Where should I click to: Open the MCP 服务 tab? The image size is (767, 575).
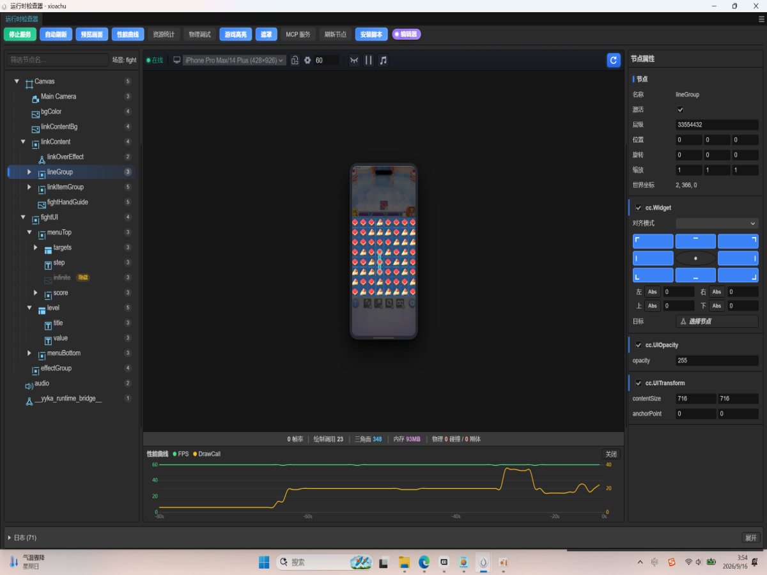tap(298, 34)
